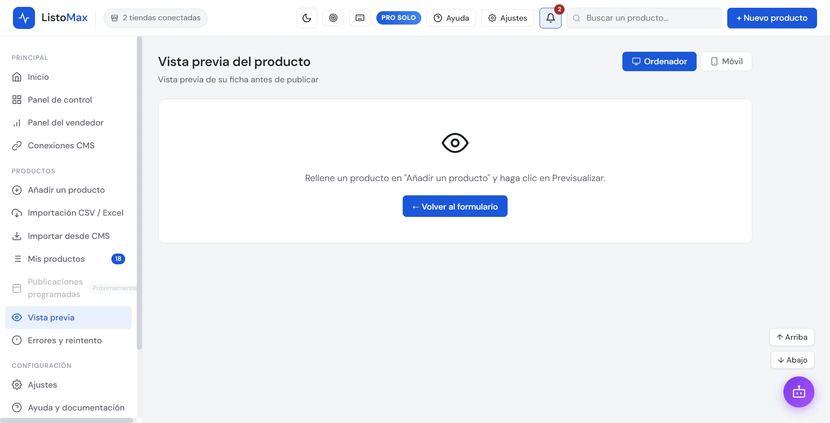Open keyboard shortcuts icon in header
The image size is (830, 423).
360,18
